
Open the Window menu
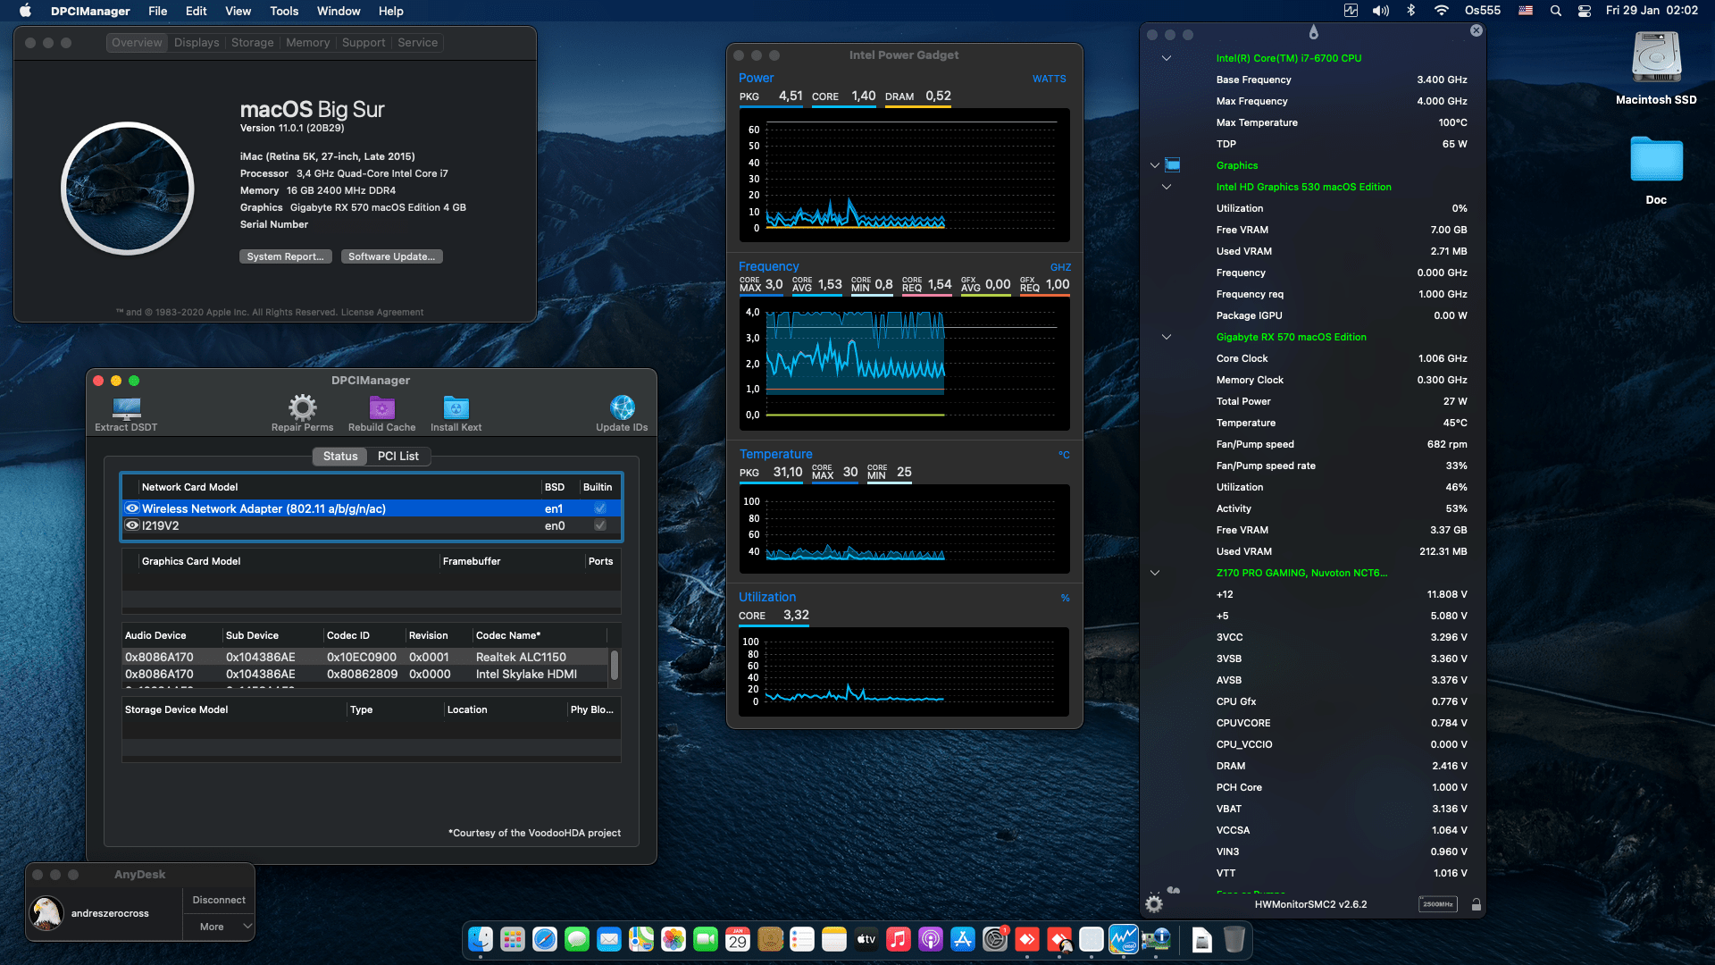coord(339,11)
